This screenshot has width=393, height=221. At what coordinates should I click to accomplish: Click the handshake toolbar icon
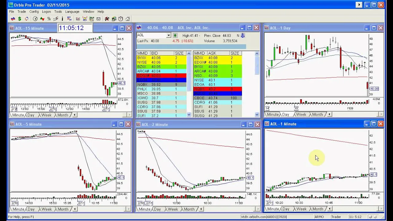click(x=56, y=19)
